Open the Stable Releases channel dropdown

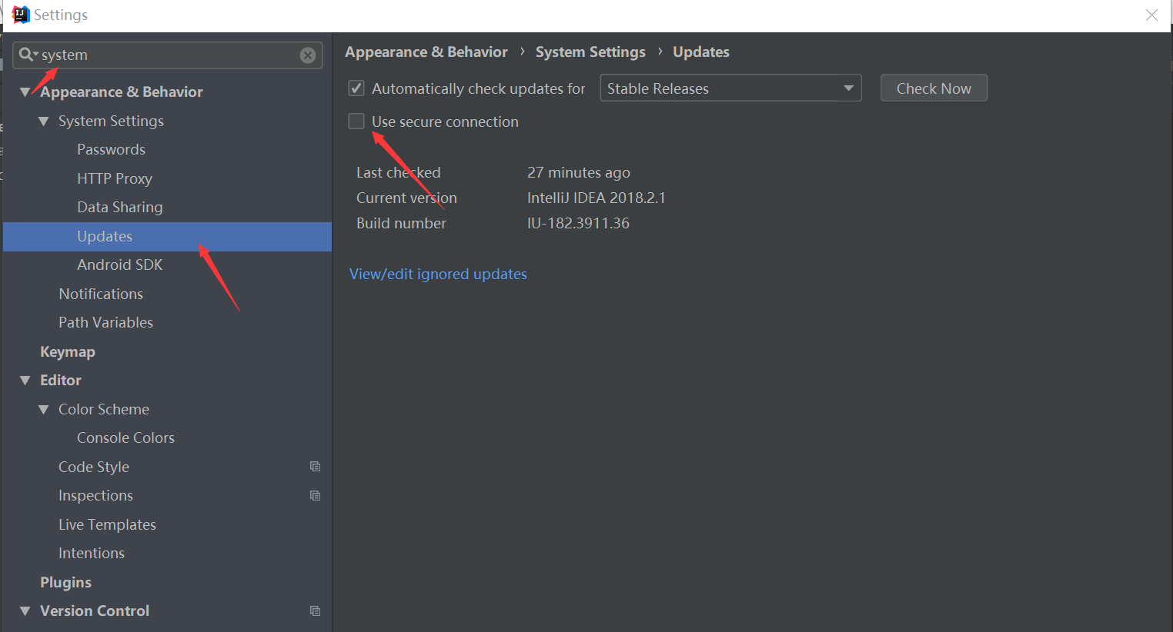[730, 88]
